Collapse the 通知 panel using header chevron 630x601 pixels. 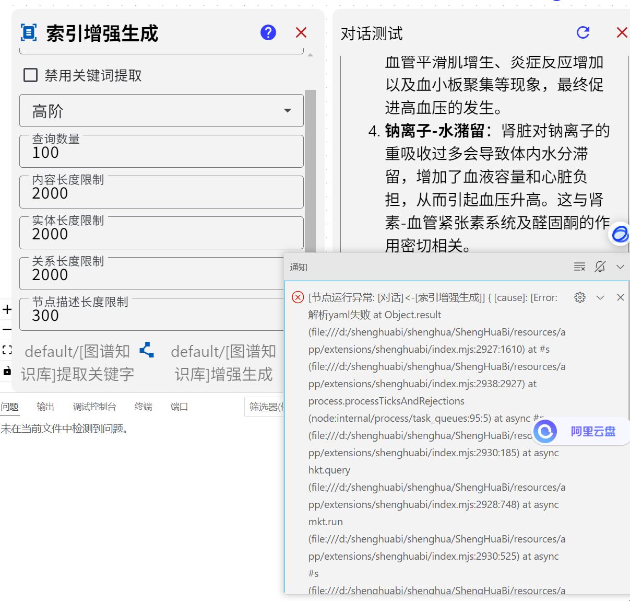coord(620,267)
